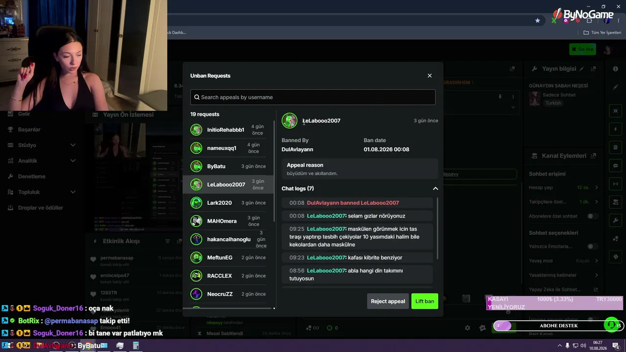626x352 pixels.
Task: Click the pin icon on pinned message
Action: [x=500, y=97]
